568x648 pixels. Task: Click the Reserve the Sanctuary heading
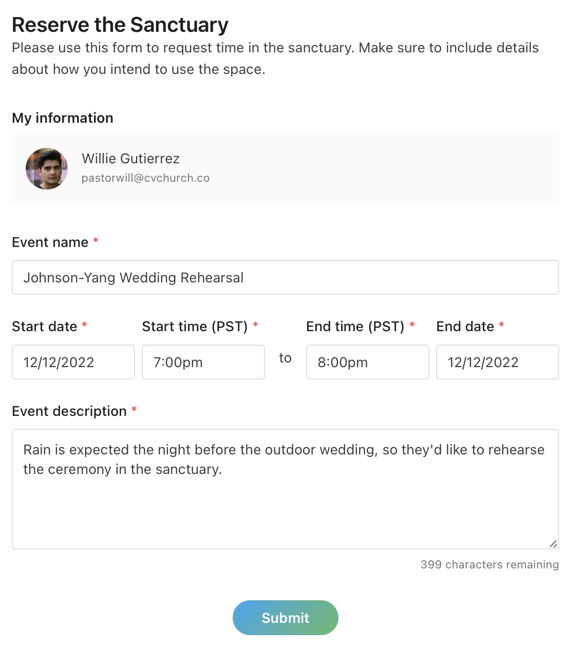120,25
